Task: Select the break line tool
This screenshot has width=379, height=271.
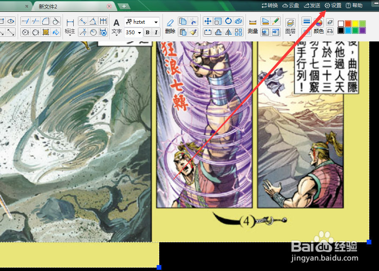Action: (x=36, y=22)
